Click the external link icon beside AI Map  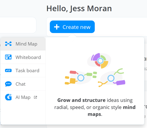coord(35,97)
